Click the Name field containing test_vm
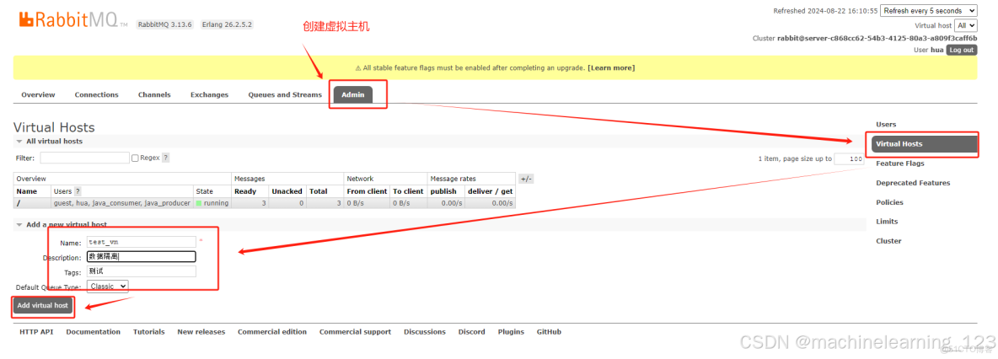The width and height of the screenshot is (998, 359). (142, 242)
